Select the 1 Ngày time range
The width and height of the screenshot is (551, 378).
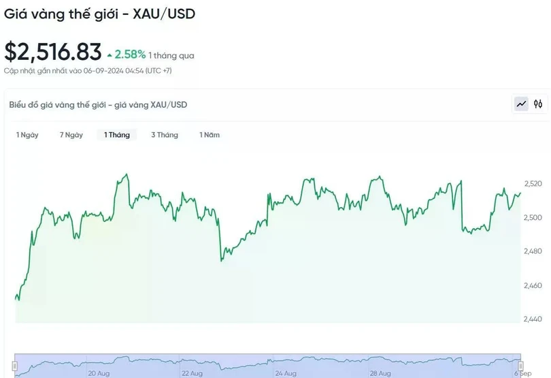coord(27,135)
